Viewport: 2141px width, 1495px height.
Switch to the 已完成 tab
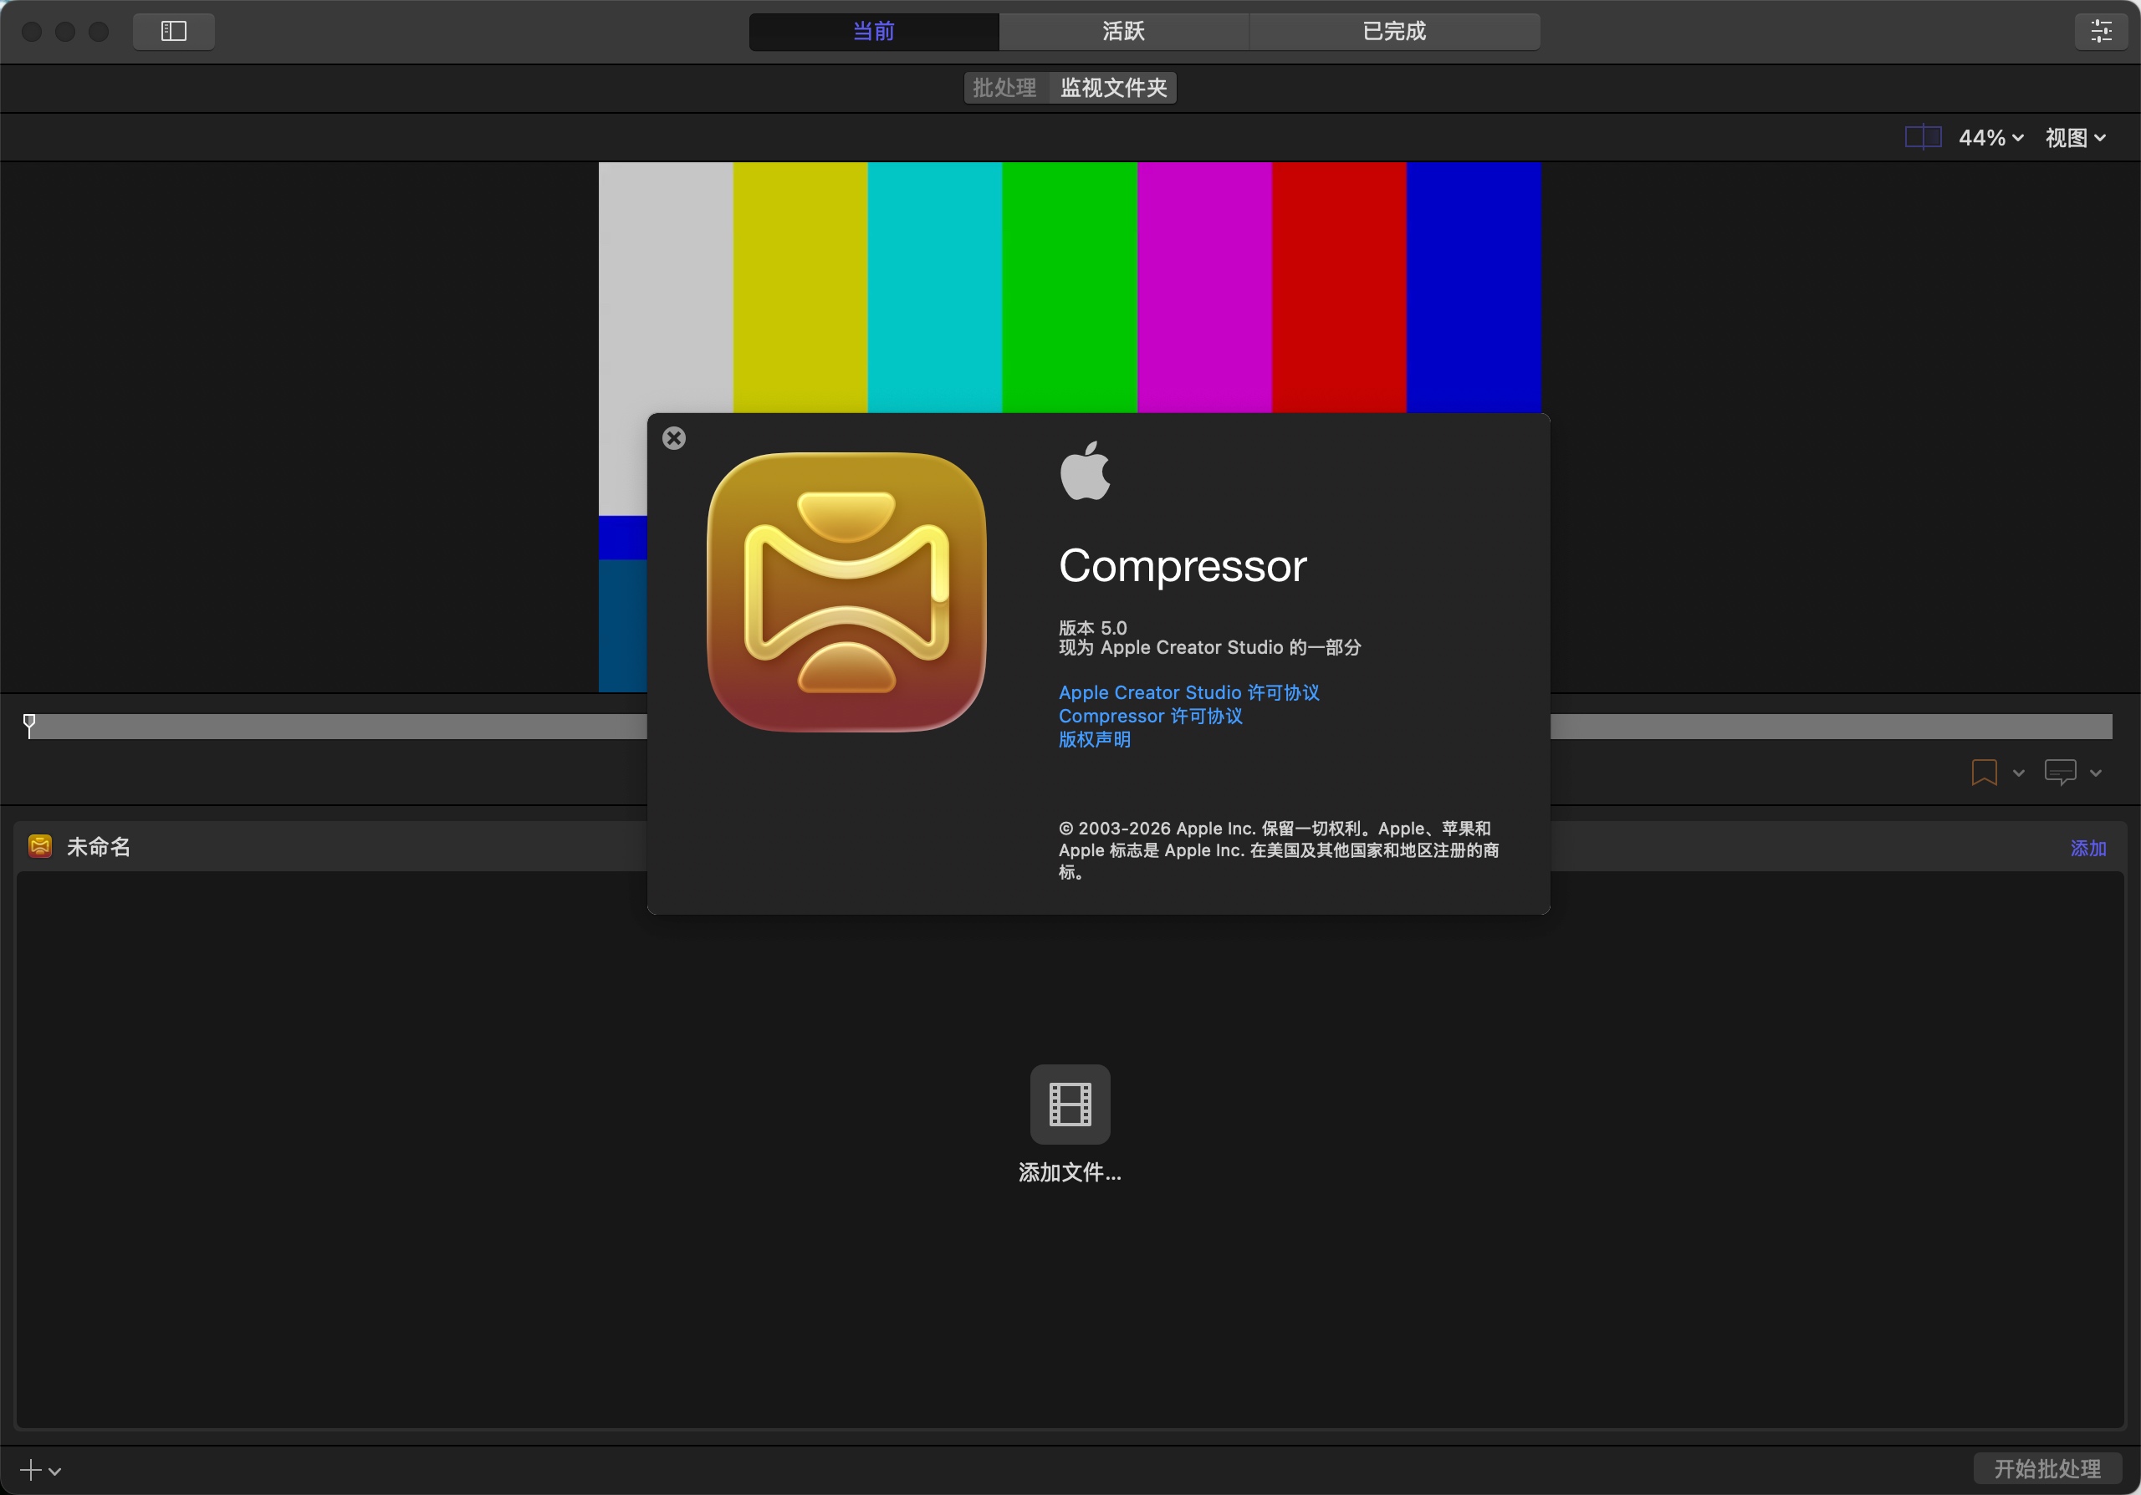[1393, 31]
